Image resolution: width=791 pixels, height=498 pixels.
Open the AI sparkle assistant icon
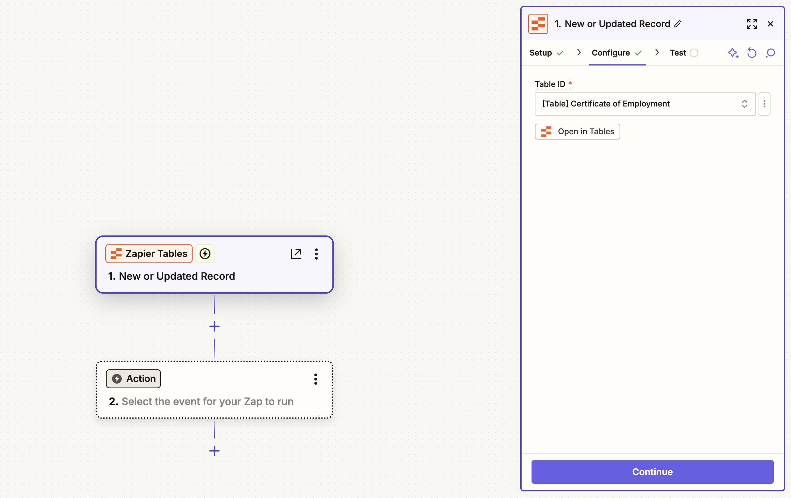pos(733,53)
